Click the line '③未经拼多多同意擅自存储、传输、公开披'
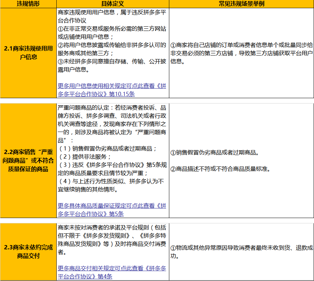314x281 pixels. (x=112, y=62)
